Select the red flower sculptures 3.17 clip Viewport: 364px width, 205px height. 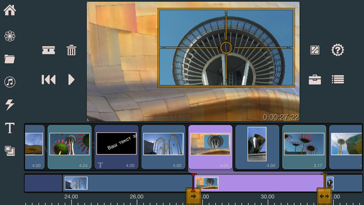point(304,147)
